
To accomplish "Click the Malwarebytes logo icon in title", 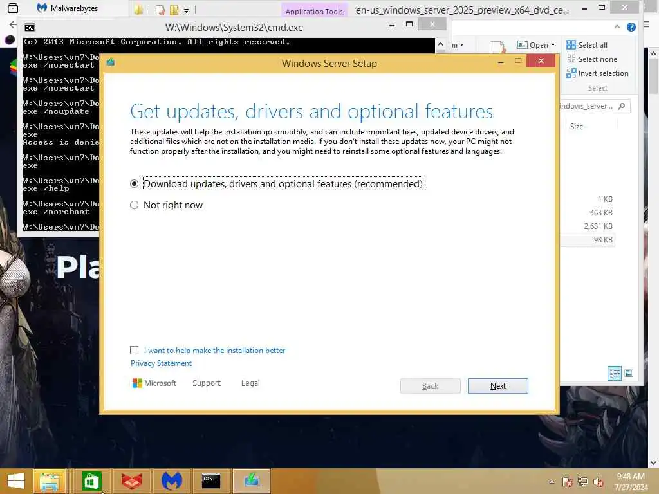I will (x=41, y=8).
